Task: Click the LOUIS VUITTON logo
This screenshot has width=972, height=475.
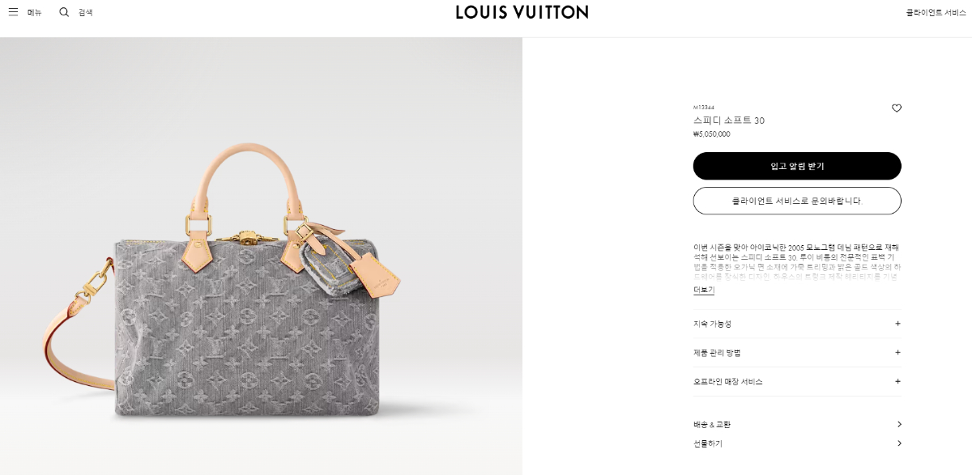Action: coord(522,12)
